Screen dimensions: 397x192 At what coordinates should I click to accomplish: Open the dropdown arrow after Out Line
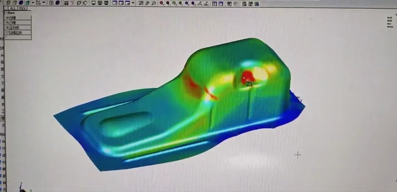coord(43,3)
